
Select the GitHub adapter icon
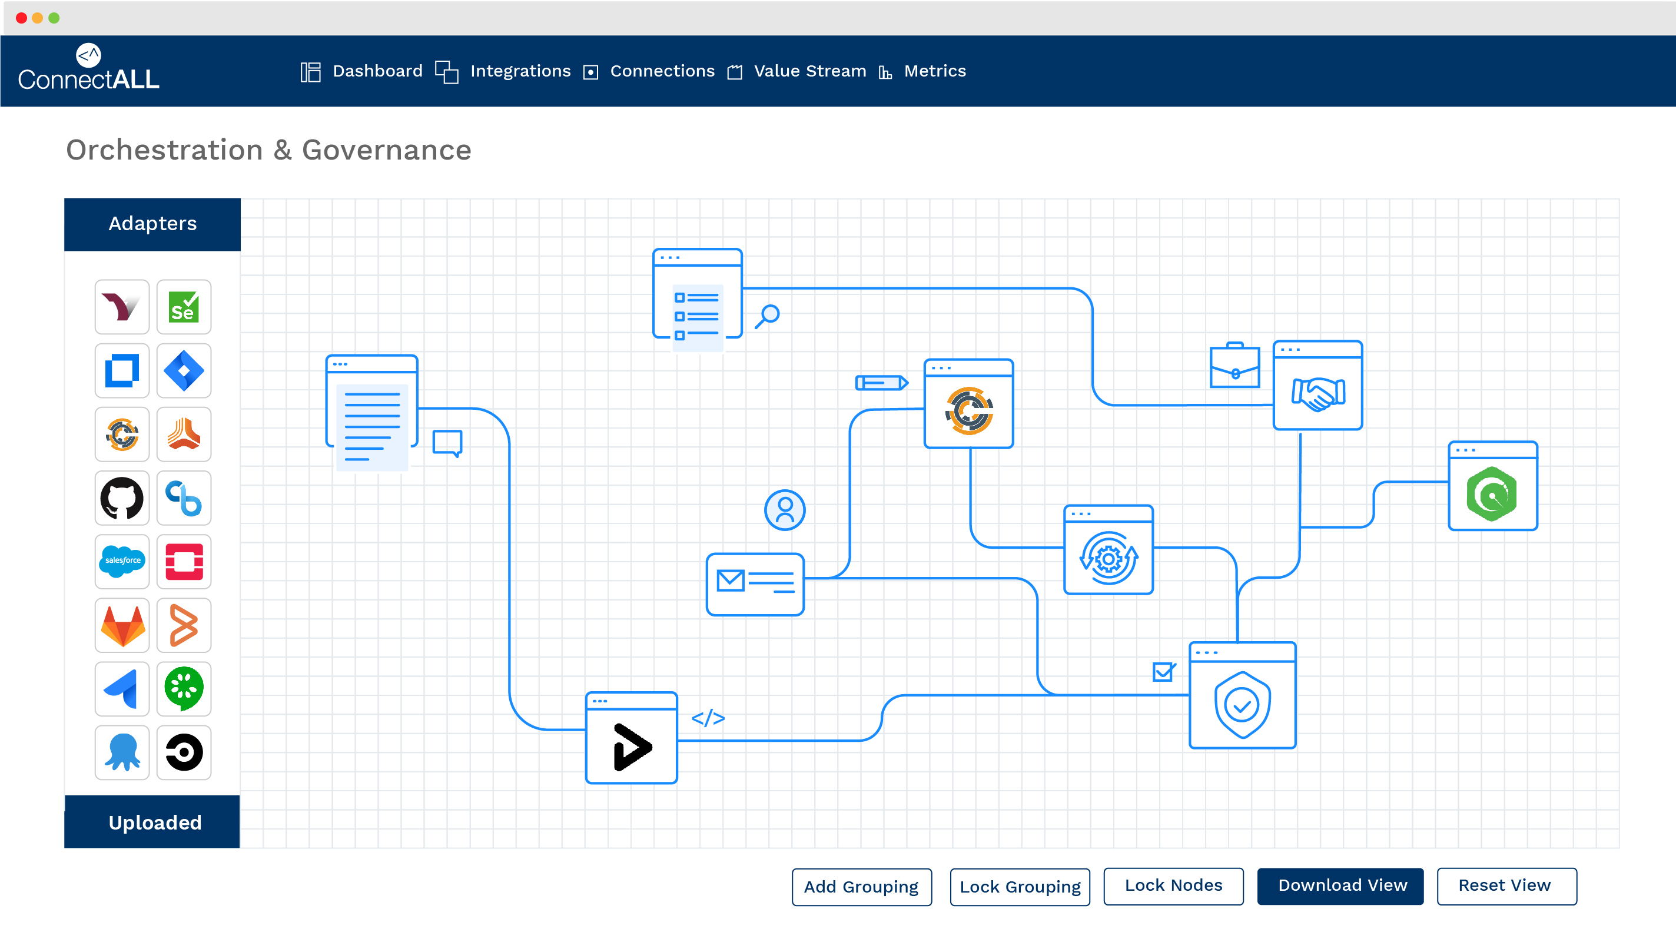pos(122,498)
